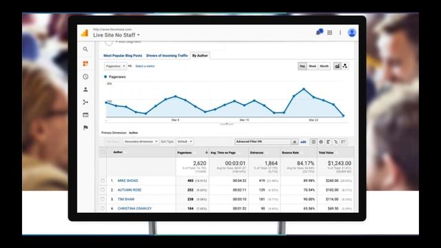Open the Conversions flag icon in sidebar
Screen dimensions: 441x248
pos(85,127)
